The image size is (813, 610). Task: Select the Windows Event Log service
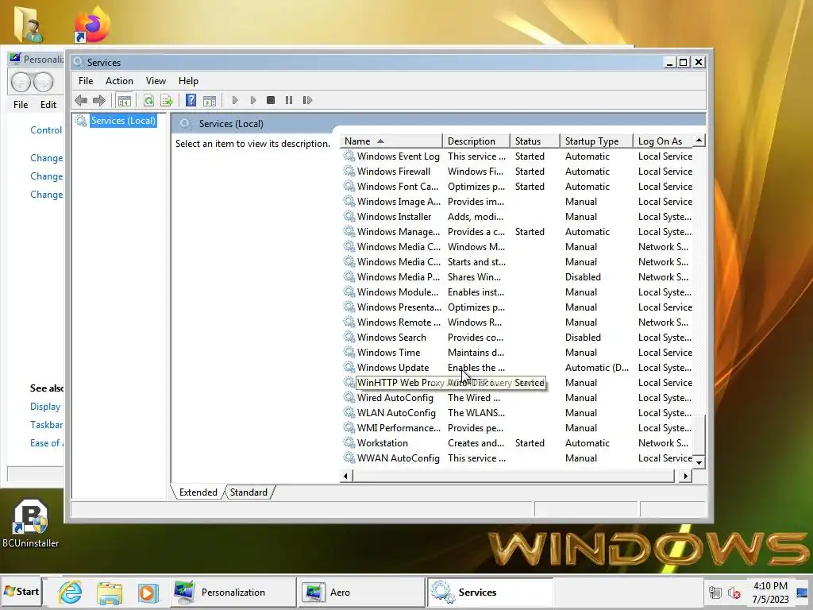click(x=517, y=156)
